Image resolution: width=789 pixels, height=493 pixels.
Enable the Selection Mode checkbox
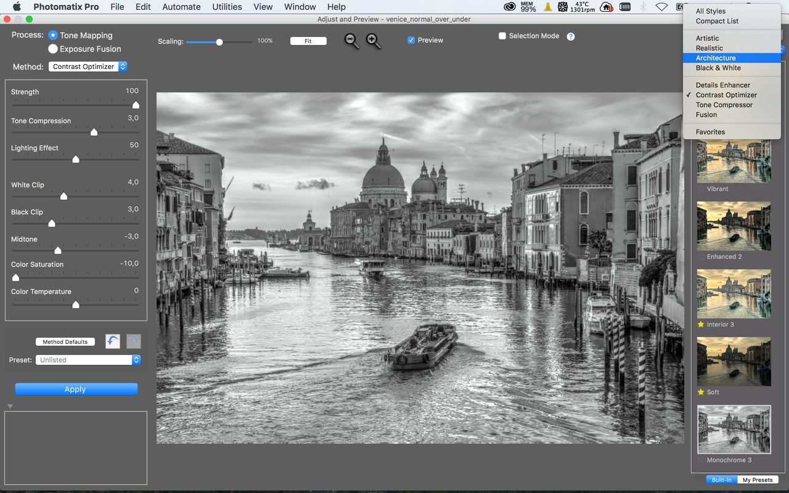coord(502,36)
